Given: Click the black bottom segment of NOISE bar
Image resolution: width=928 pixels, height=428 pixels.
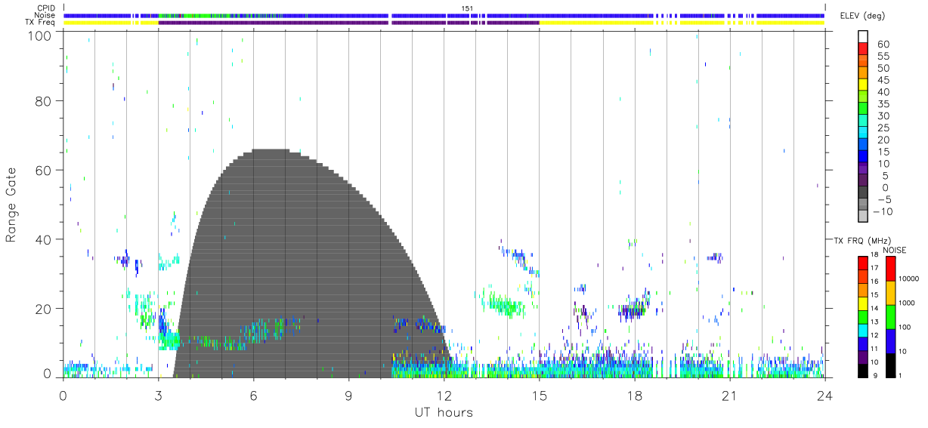Looking at the screenshot, I should click(x=890, y=365).
